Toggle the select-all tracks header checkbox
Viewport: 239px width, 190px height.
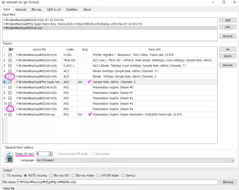pos(10,50)
